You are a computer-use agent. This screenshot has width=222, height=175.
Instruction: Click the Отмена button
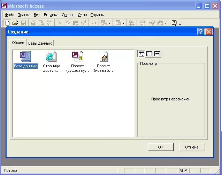click(192, 147)
